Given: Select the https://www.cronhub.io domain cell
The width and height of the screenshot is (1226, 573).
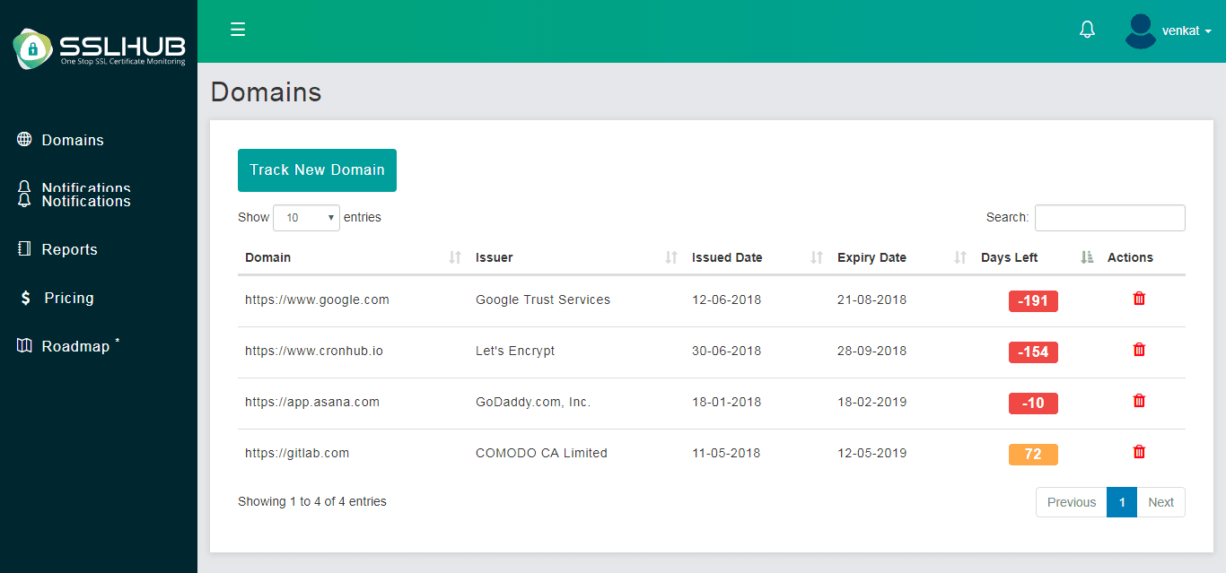Looking at the screenshot, I should 314,352.
